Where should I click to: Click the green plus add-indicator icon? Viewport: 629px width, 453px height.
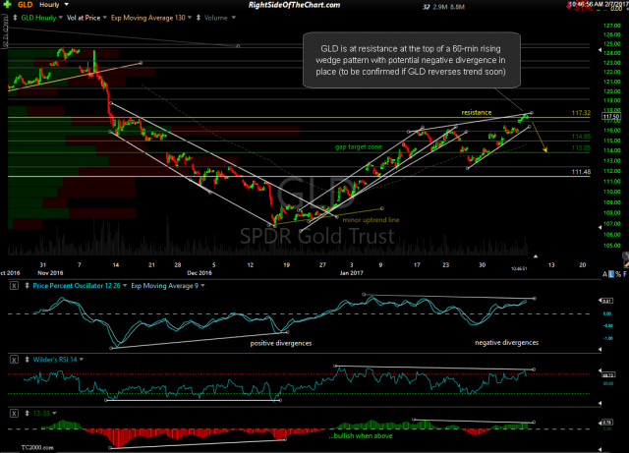7,5
